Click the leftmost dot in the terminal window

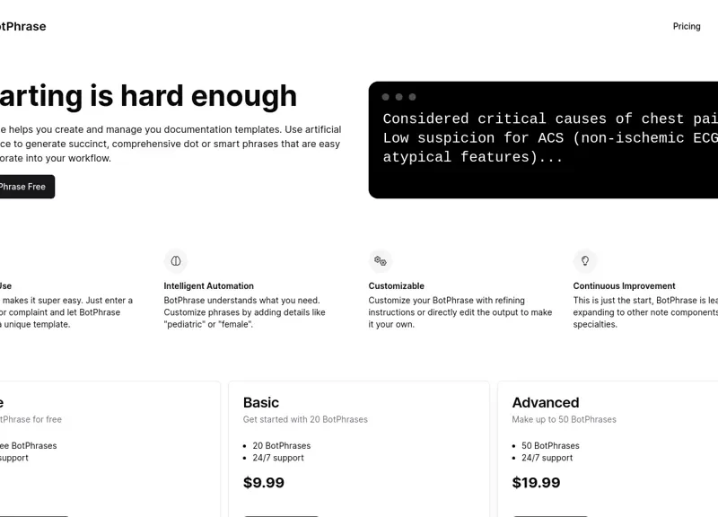pyautogui.click(x=386, y=97)
